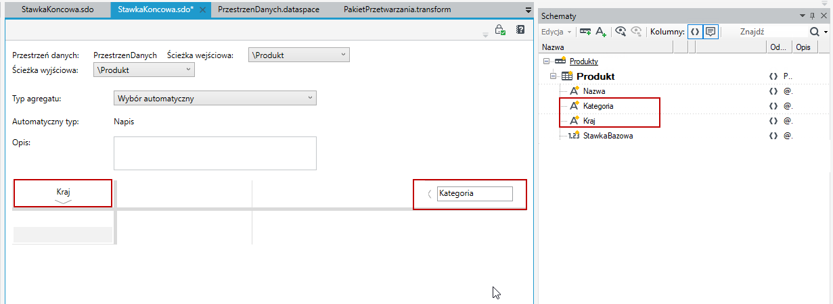This screenshot has height=304, width=833.
Task: Click the brackets icon in StawkaBazowa row
Action: point(773,136)
